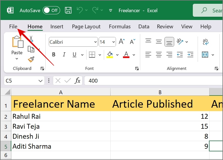The height and width of the screenshot is (160, 223).
Task: Click the Save icon in Quick Access Toolbar
Action: click(68, 10)
